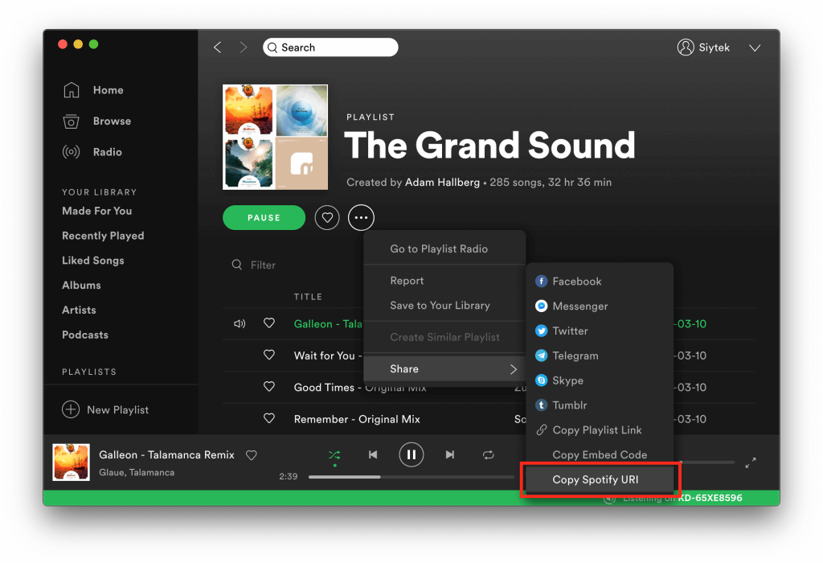
Task: Click the Home icon in sidebar
Action: [x=72, y=90]
